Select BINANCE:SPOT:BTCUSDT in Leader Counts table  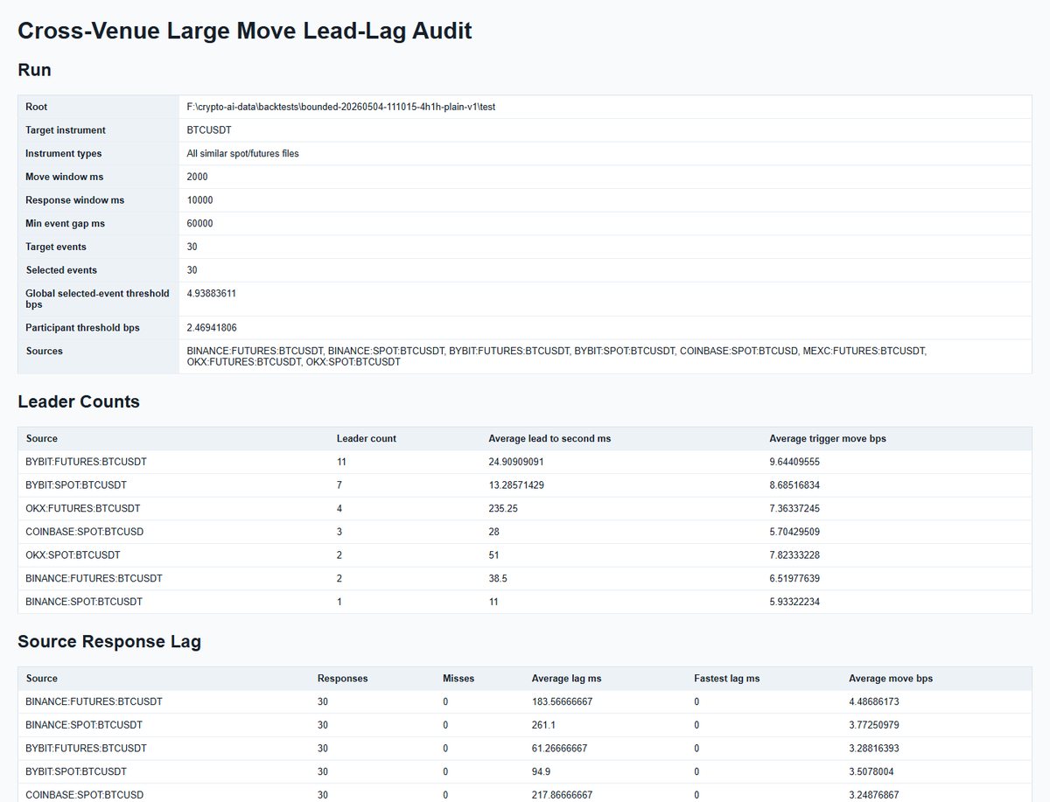tap(84, 602)
